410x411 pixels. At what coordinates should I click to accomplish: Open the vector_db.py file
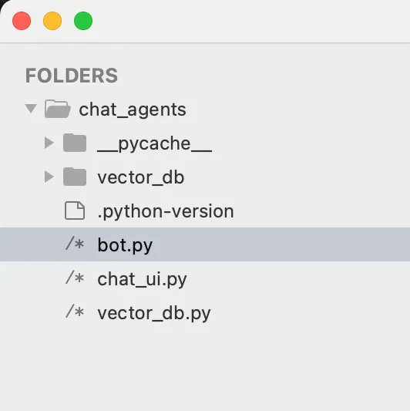154,313
